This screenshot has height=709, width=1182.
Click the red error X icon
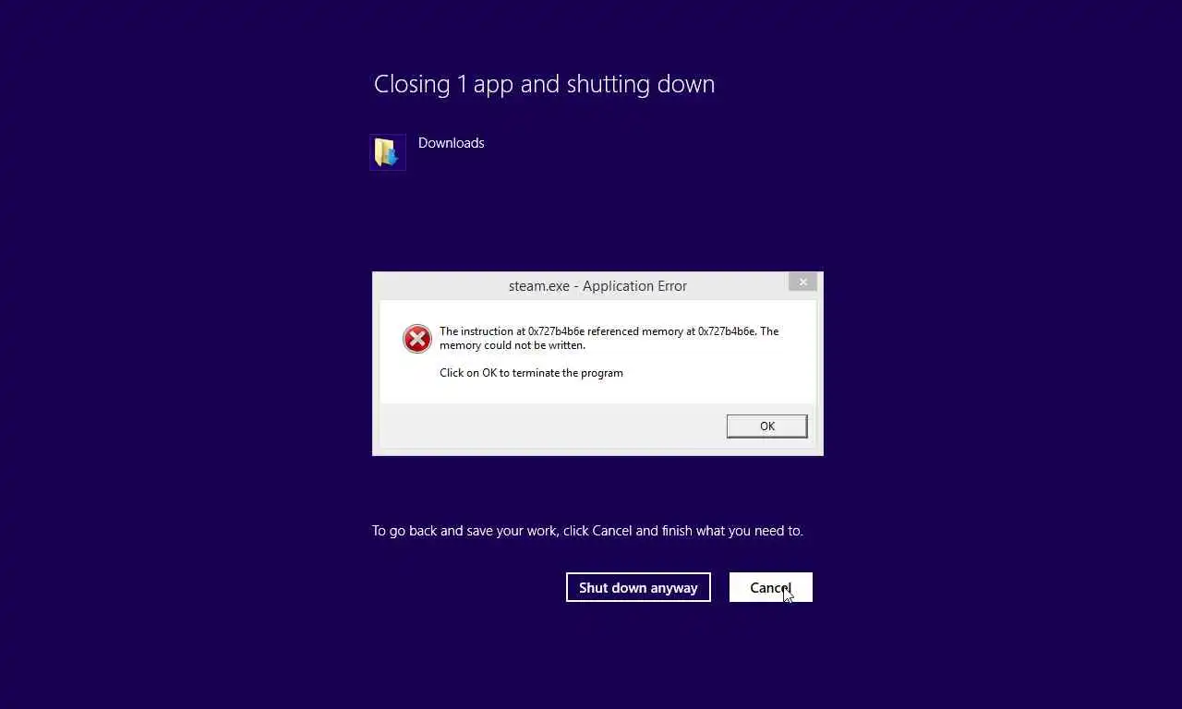point(417,339)
